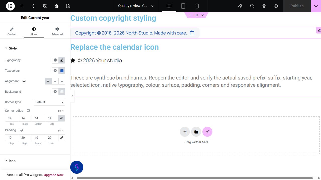Image resolution: width=321 pixels, height=180 pixels.
Task: Open the Structure layers icon
Action: [264, 6]
